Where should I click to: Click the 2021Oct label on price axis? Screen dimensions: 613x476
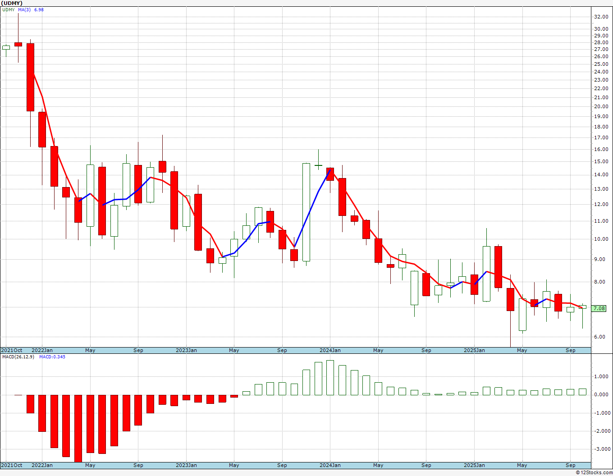coord(12,350)
